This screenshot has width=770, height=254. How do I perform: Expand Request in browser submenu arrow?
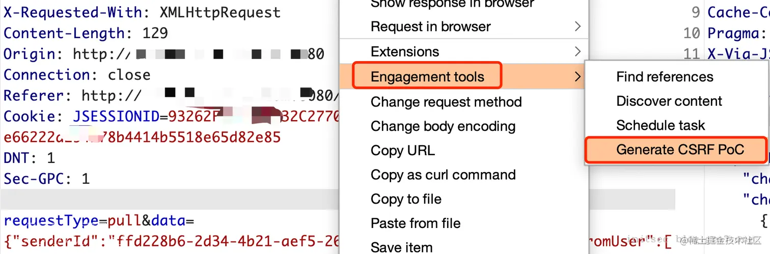[577, 26]
